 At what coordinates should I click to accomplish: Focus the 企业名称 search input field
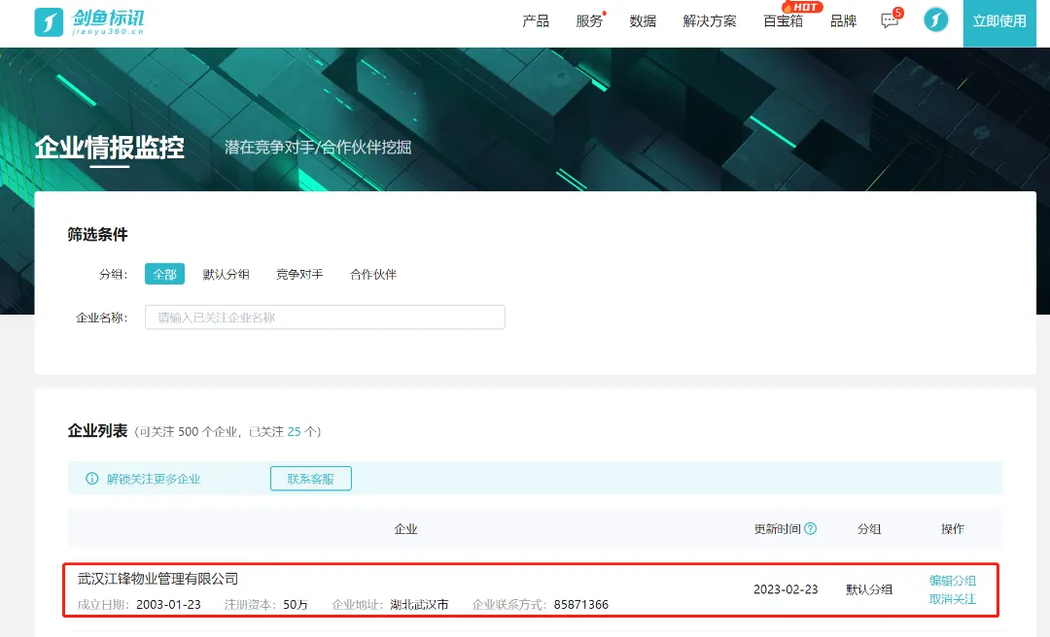(x=325, y=318)
